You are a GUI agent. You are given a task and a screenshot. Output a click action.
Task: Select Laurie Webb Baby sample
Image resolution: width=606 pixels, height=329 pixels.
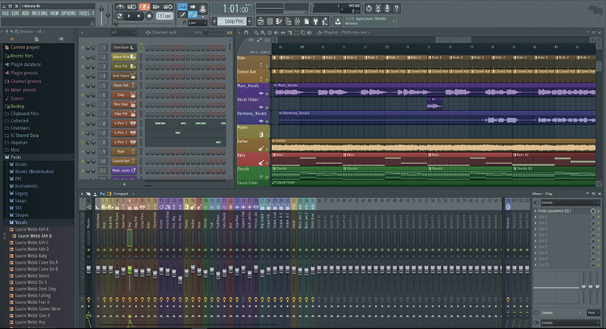pyautogui.click(x=31, y=256)
